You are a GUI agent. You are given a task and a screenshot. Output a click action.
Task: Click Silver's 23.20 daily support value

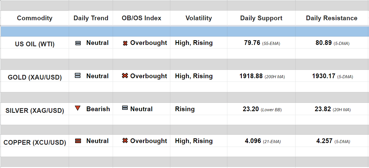pos(251,109)
